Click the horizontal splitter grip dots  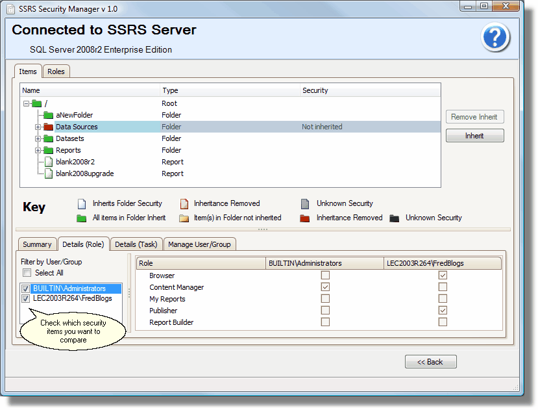click(263, 229)
